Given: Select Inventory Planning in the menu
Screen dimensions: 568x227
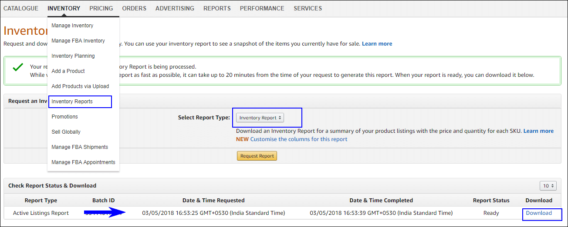Looking at the screenshot, I should 73,56.
